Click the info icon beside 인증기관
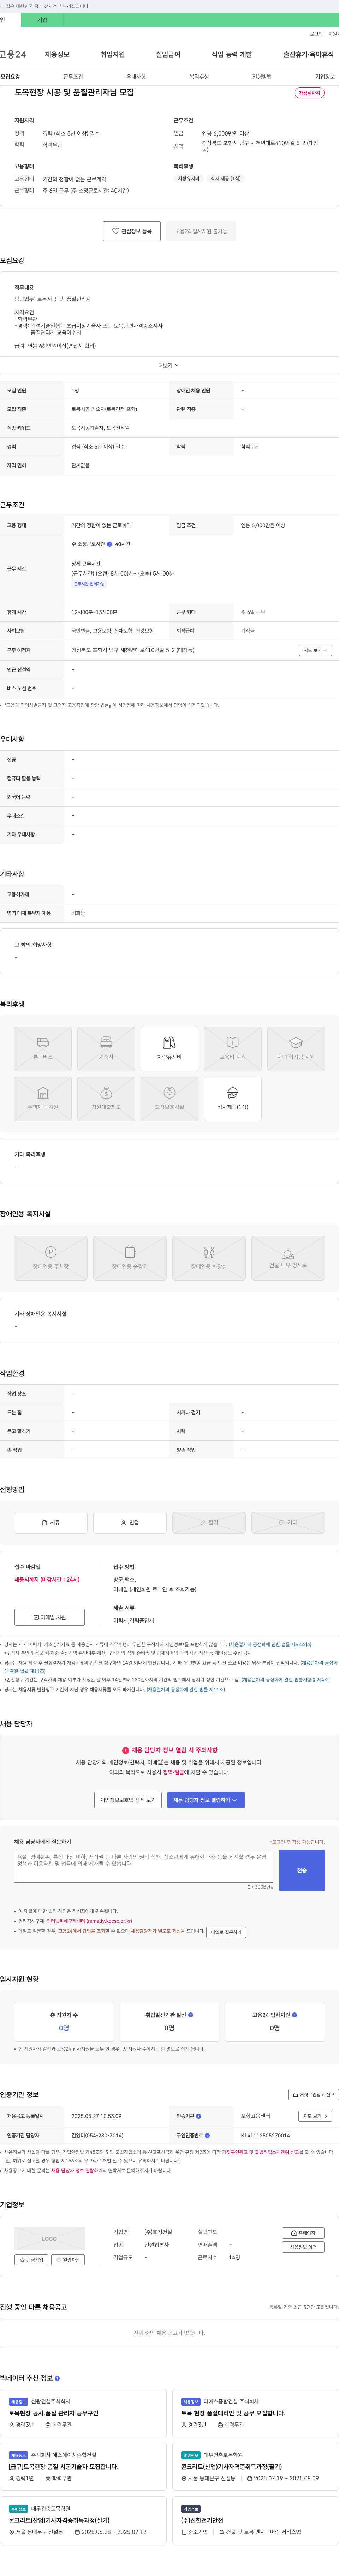The width and height of the screenshot is (339, 2576). pos(198,2116)
